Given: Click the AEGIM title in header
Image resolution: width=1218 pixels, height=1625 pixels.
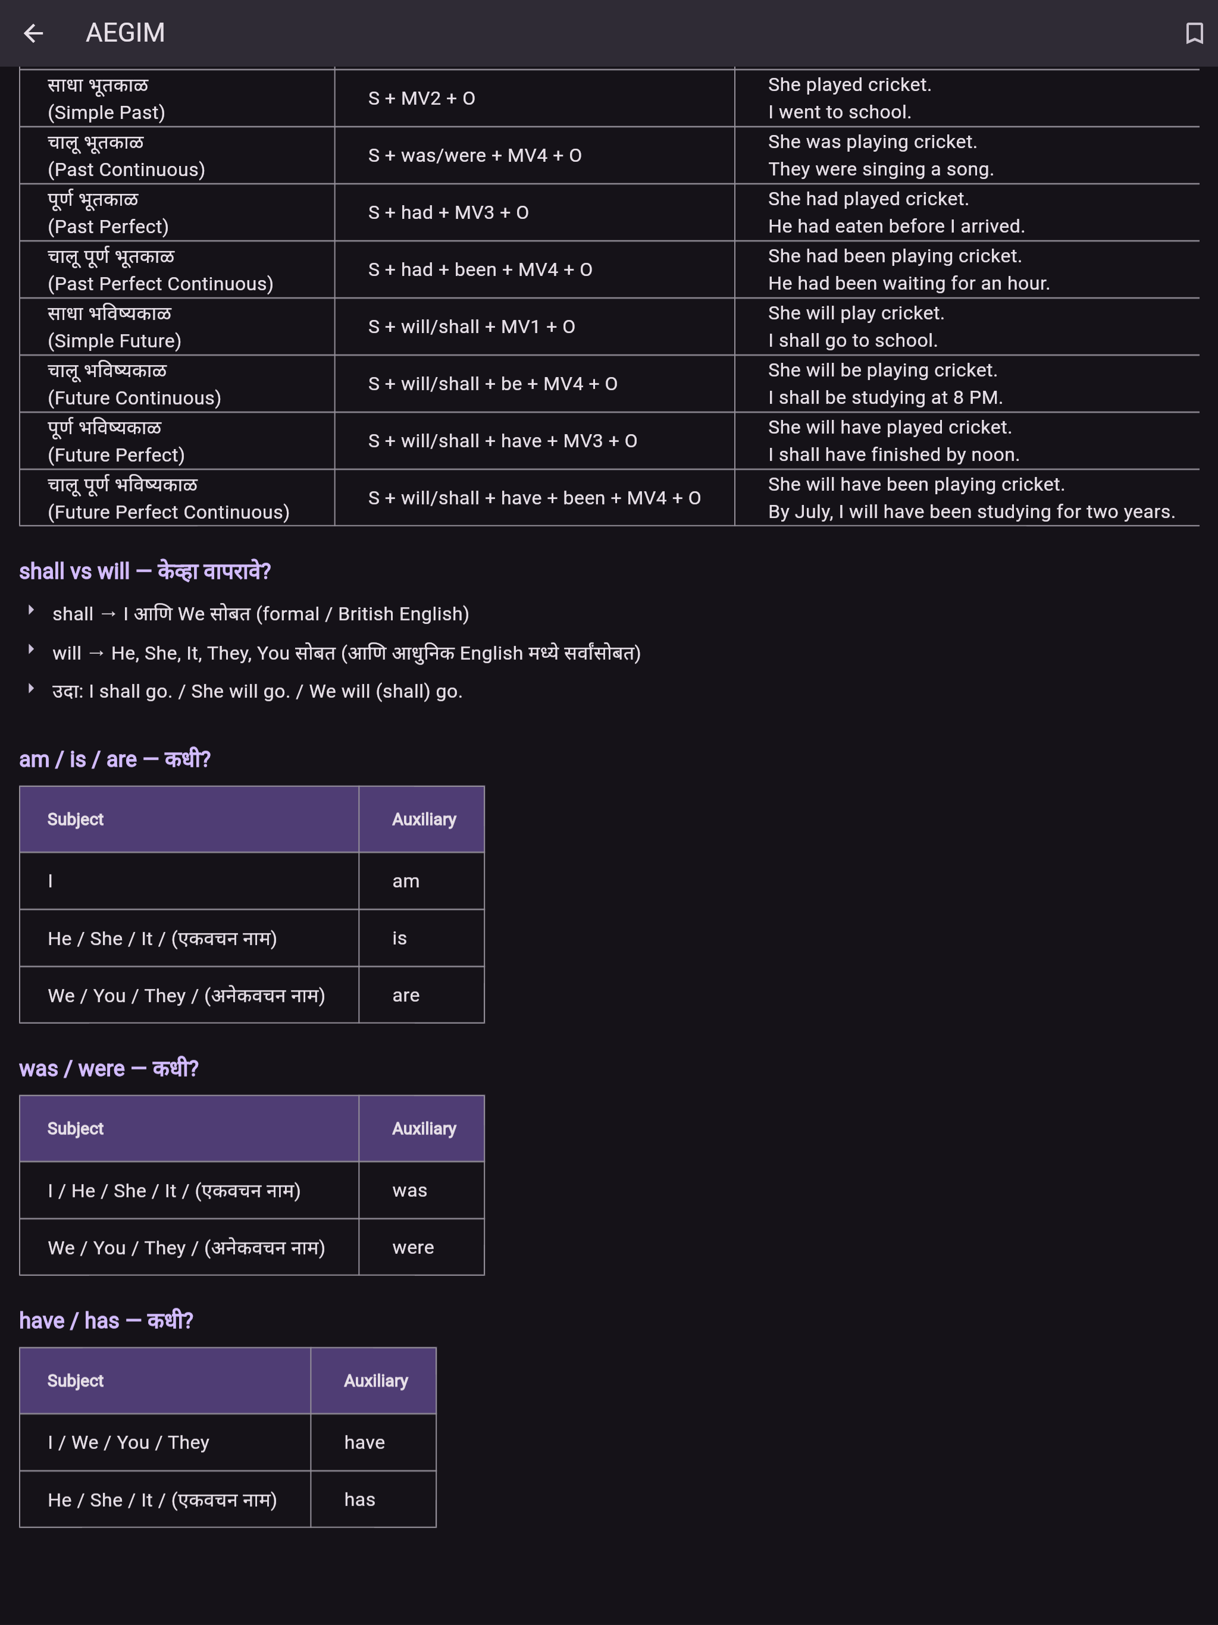Looking at the screenshot, I should pos(125,33).
